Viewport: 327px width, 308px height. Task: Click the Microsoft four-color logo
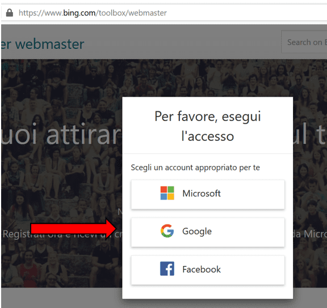(167, 193)
